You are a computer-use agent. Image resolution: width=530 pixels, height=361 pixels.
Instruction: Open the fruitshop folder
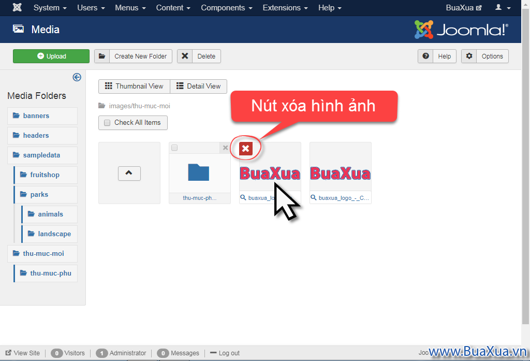[46, 175]
